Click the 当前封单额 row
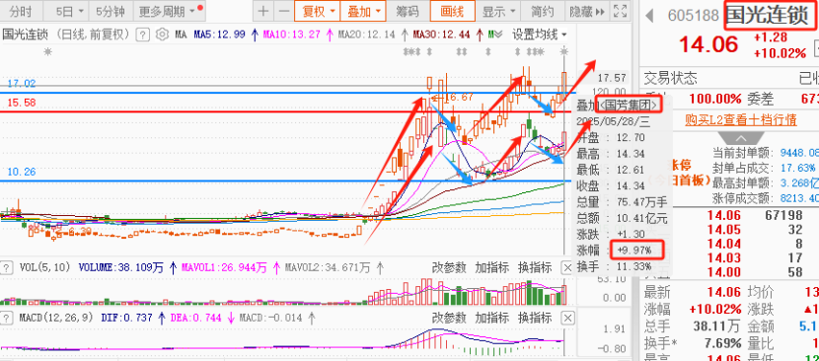This screenshot has height=361, width=819. click(x=765, y=153)
